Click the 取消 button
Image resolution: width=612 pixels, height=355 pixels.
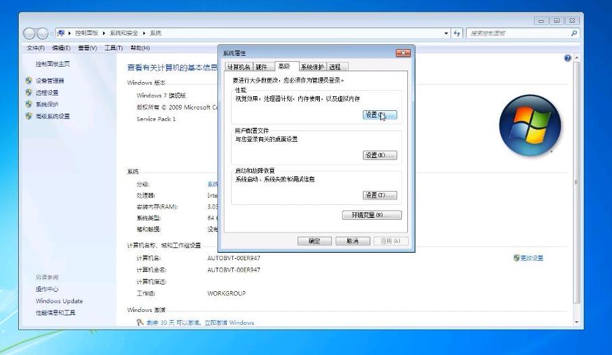coord(352,241)
